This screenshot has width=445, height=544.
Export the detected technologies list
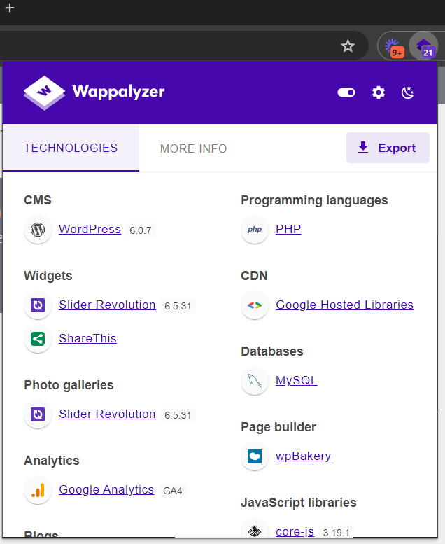(388, 148)
